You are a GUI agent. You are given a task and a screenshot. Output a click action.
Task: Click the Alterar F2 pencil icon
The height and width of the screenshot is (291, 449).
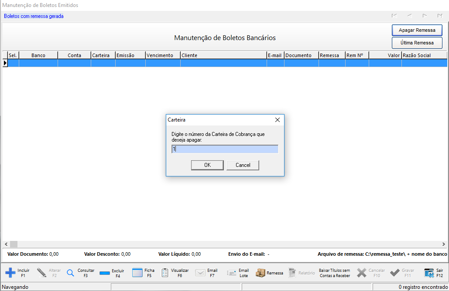tap(42, 273)
